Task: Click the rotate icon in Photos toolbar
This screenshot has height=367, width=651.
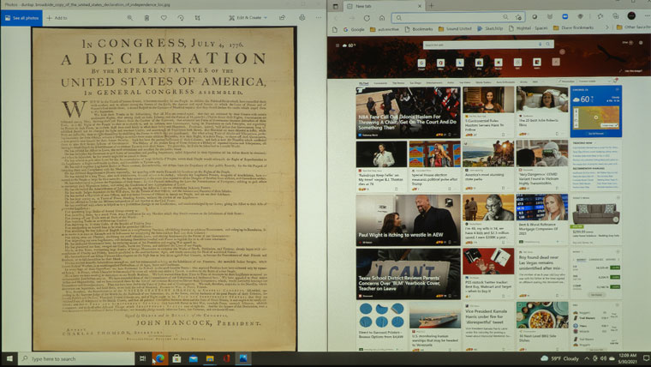Action: [181, 18]
